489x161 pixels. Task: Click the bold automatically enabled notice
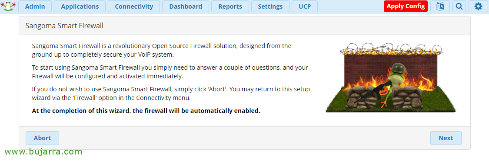(146, 111)
